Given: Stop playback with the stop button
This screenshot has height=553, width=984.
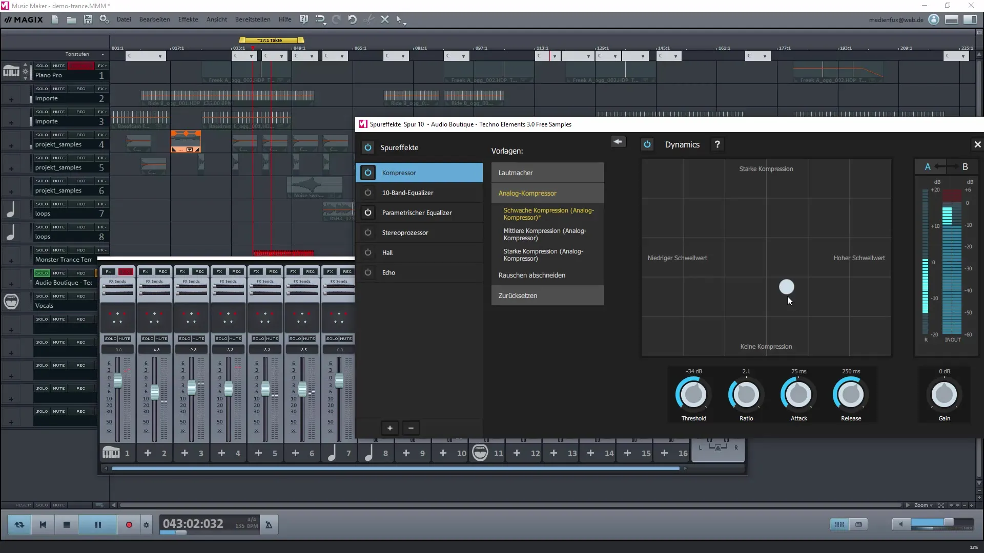Looking at the screenshot, I should coord(67,525).
